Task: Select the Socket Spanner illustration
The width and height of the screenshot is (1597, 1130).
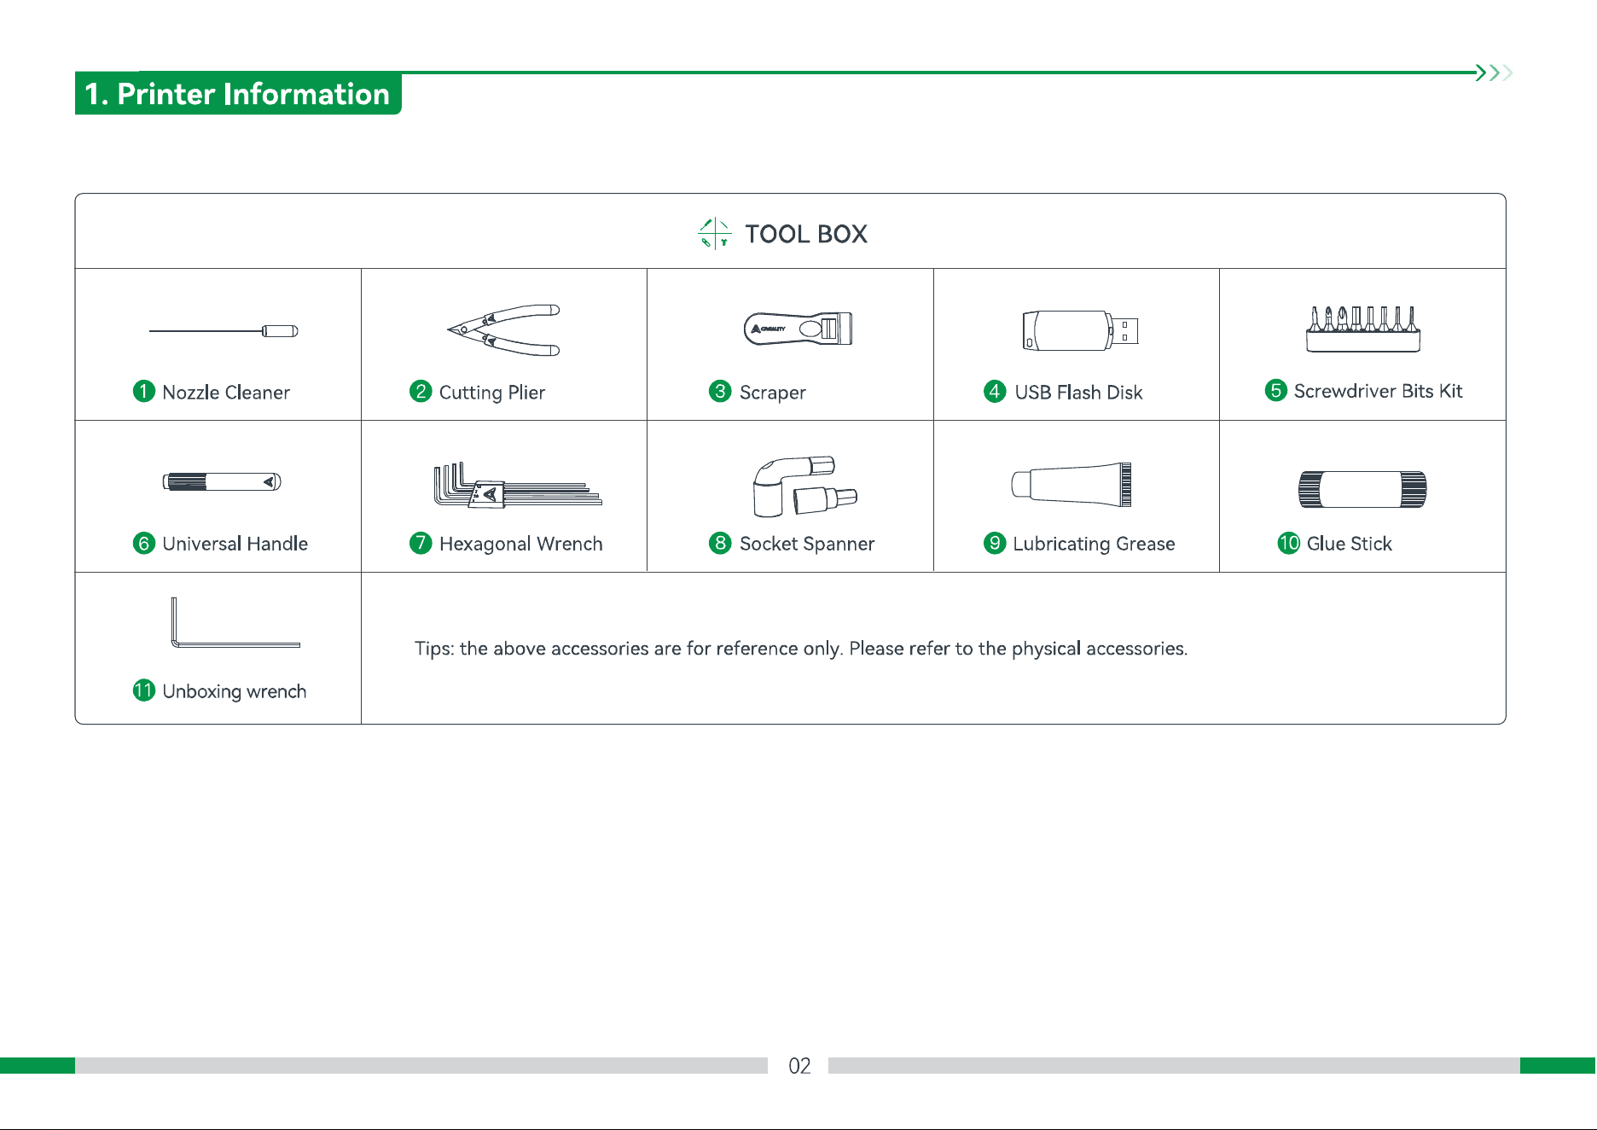Action: [804, 486]
